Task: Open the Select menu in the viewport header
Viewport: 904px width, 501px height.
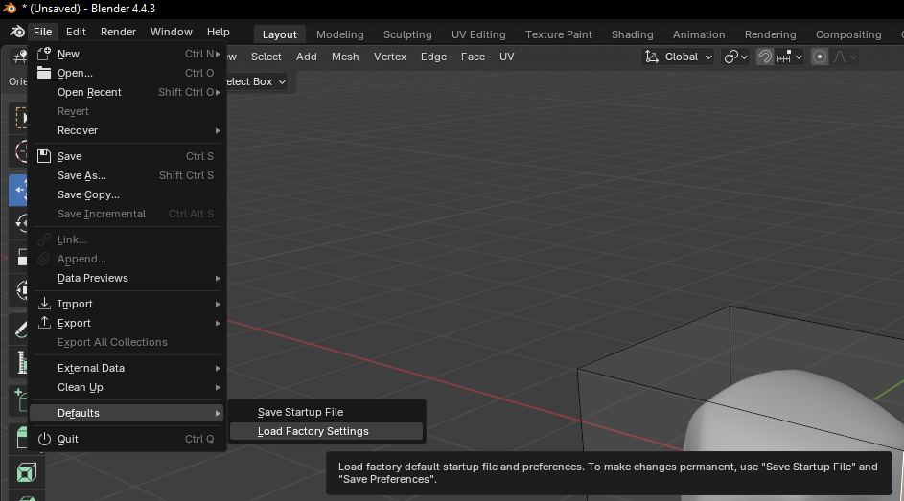Action: (267, 57)
